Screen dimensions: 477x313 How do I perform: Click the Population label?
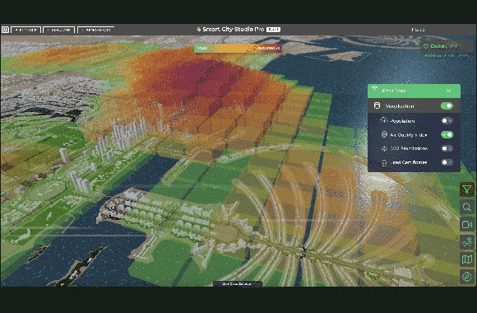pos(402,121)
